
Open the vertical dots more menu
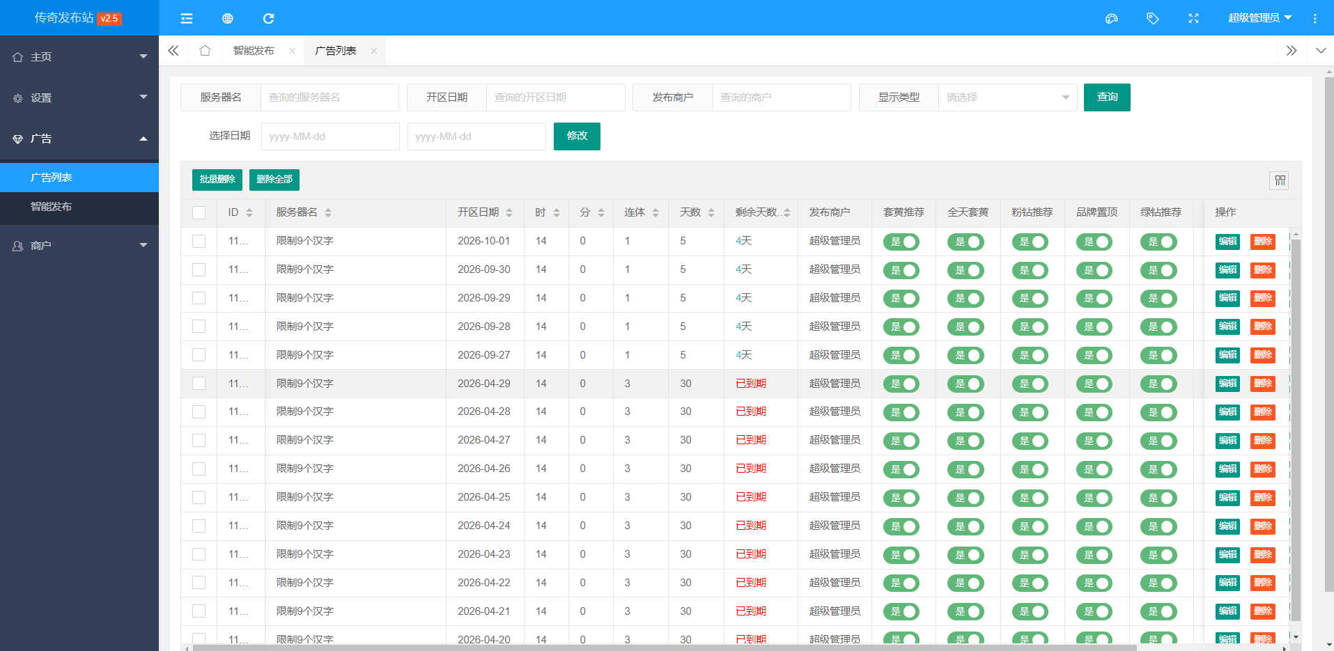1315,19
